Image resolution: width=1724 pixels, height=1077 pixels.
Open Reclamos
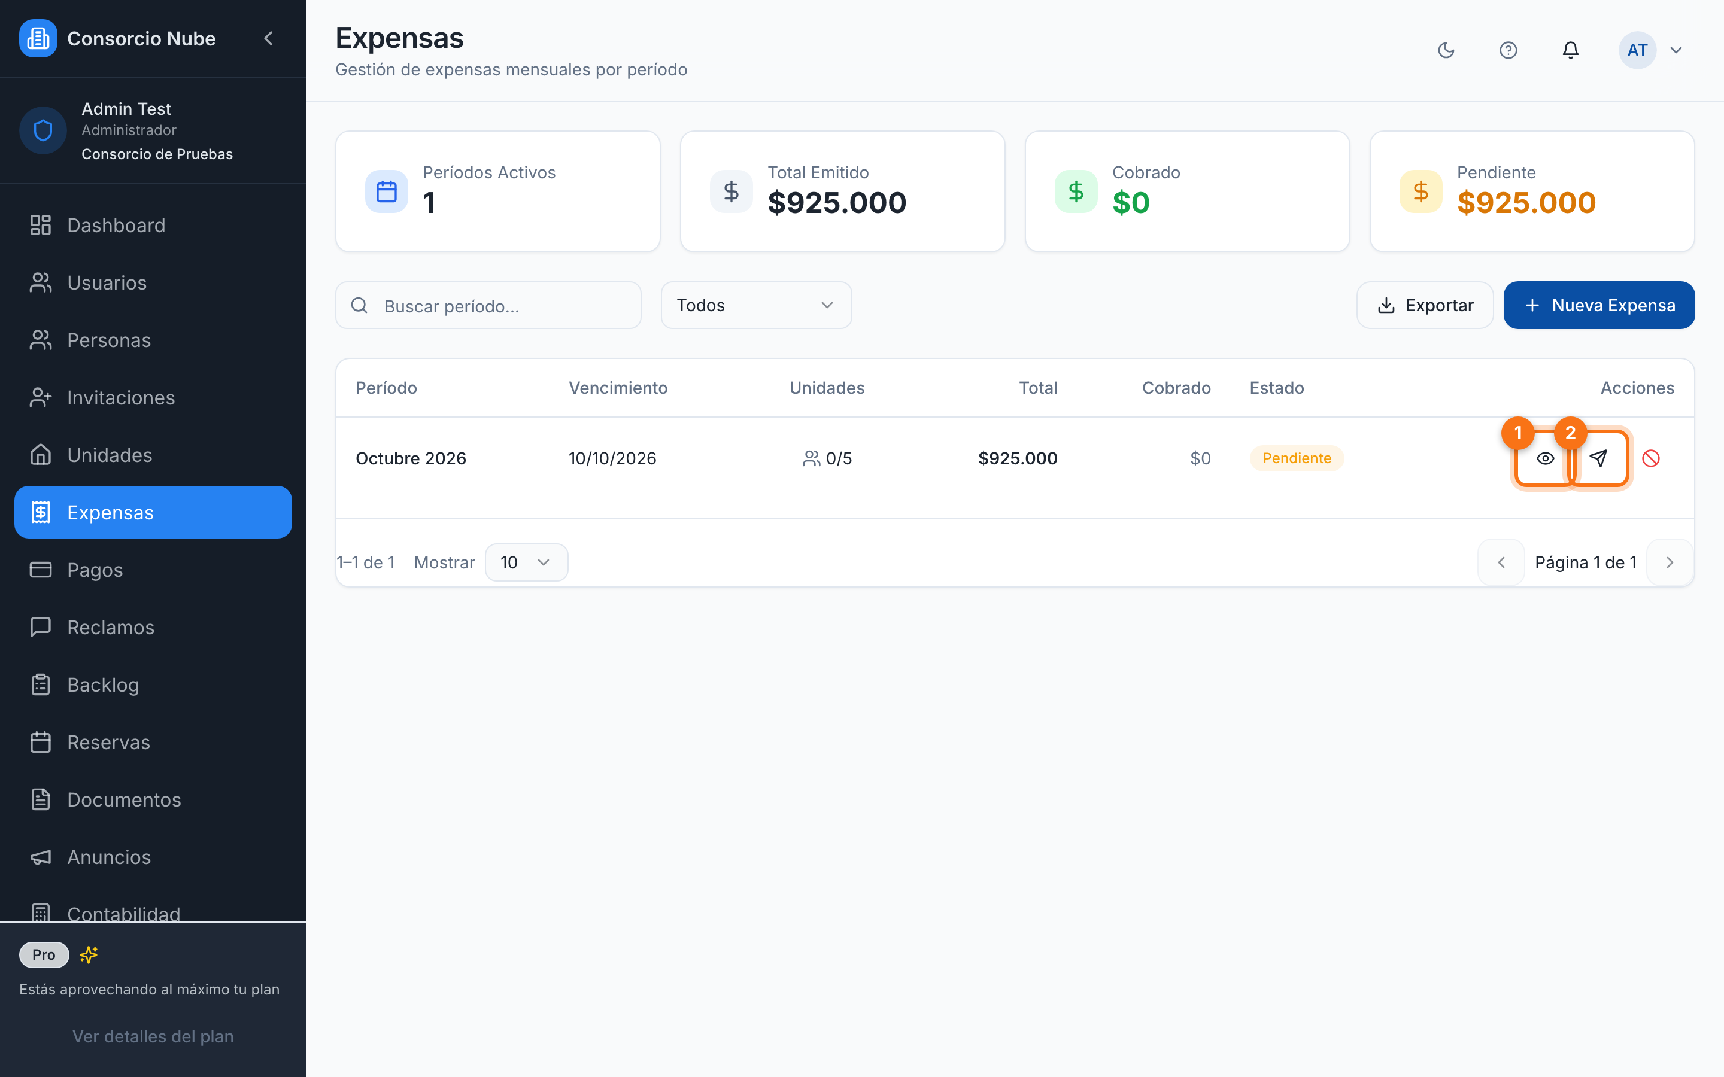[153, 628]
